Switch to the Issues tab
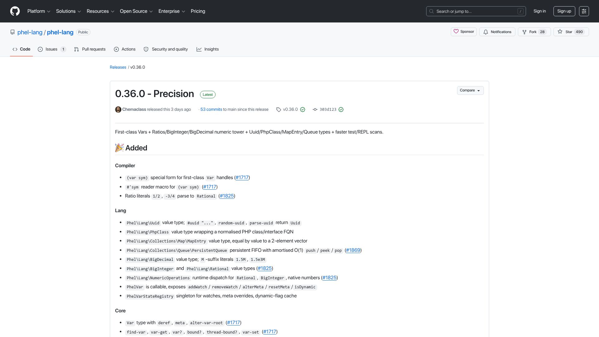Viewport: 599px width, 337px height. click(x=52, y=49)
